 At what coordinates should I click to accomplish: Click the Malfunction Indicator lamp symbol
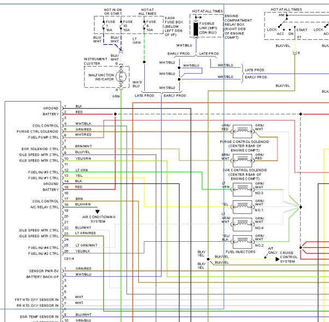tap(121, 76)
